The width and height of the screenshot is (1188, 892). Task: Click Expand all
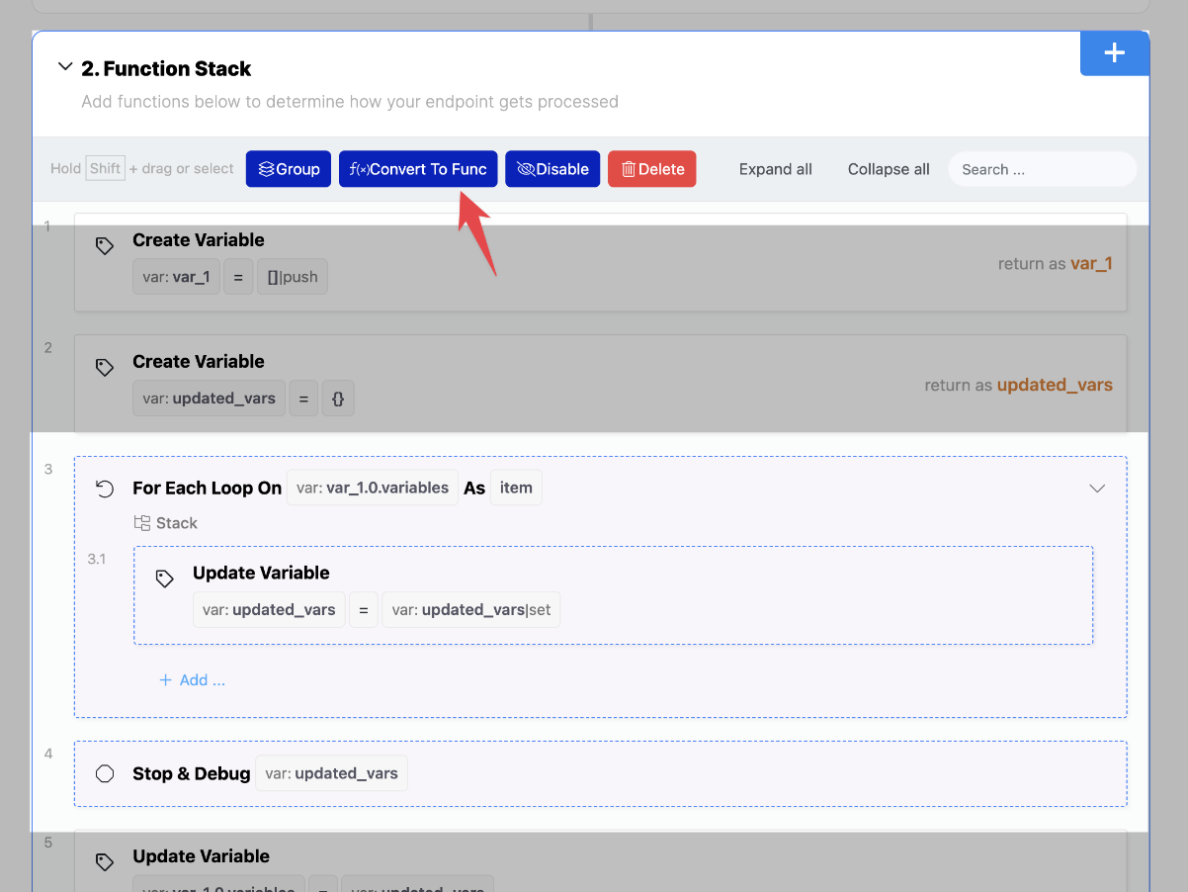pyautogui.click(x=776, y=169)
